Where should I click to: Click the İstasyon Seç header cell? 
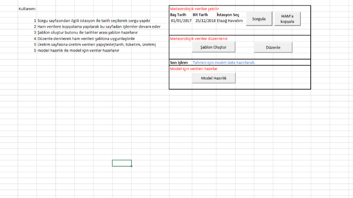tap(228, 15)
